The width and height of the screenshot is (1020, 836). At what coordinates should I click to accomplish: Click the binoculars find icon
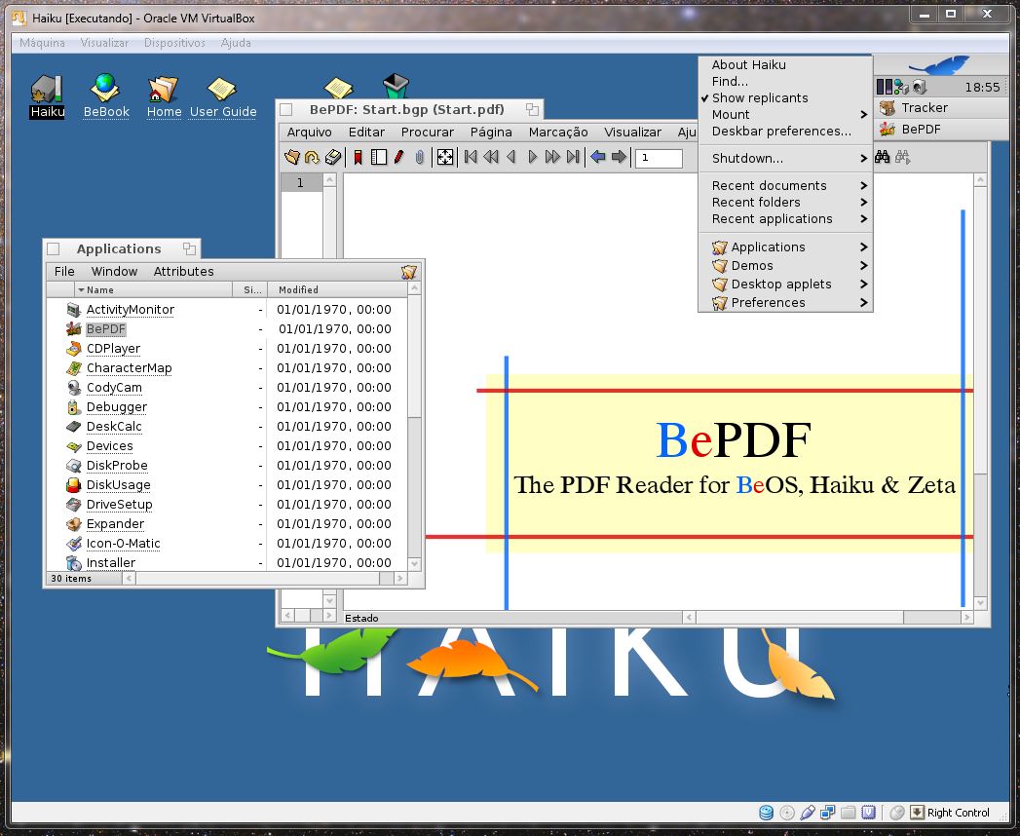click(x=882, y=157)
